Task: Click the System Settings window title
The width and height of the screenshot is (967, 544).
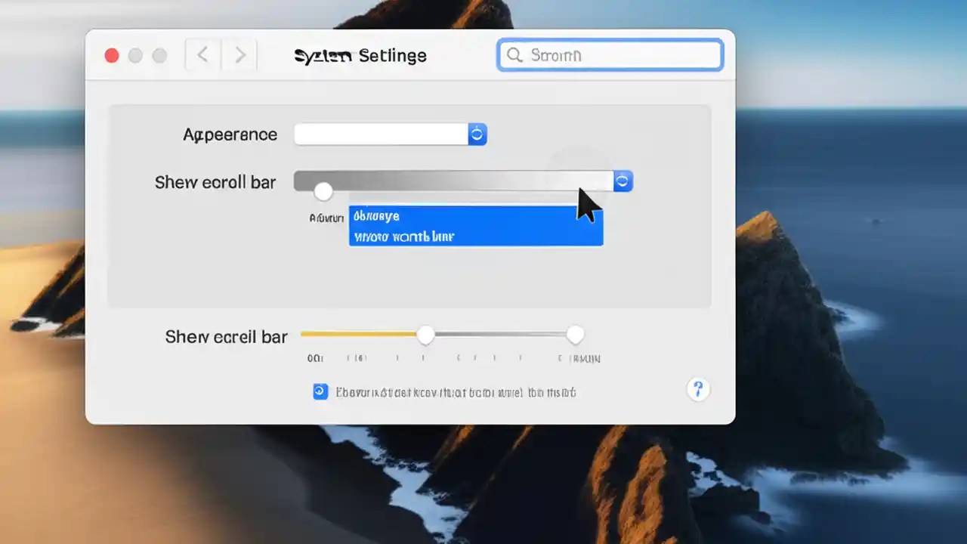Action: [360, 55]
